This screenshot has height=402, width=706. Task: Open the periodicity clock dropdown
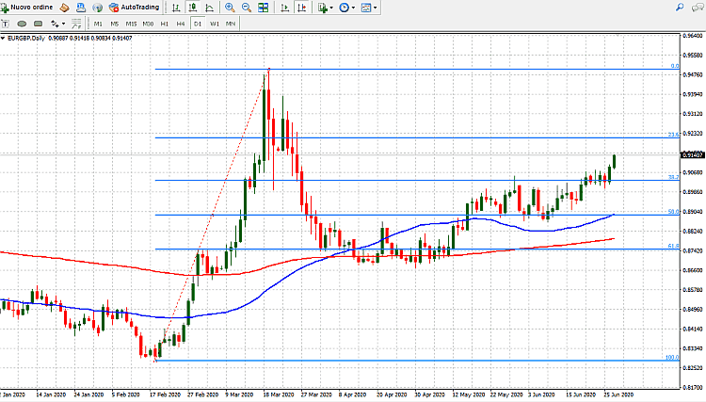click(346, 7)
